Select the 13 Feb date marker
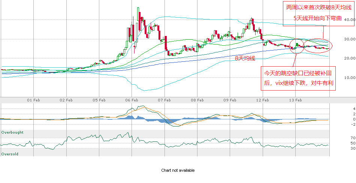The height and width of the screenshot is (183, 356). tap(296, 100)
